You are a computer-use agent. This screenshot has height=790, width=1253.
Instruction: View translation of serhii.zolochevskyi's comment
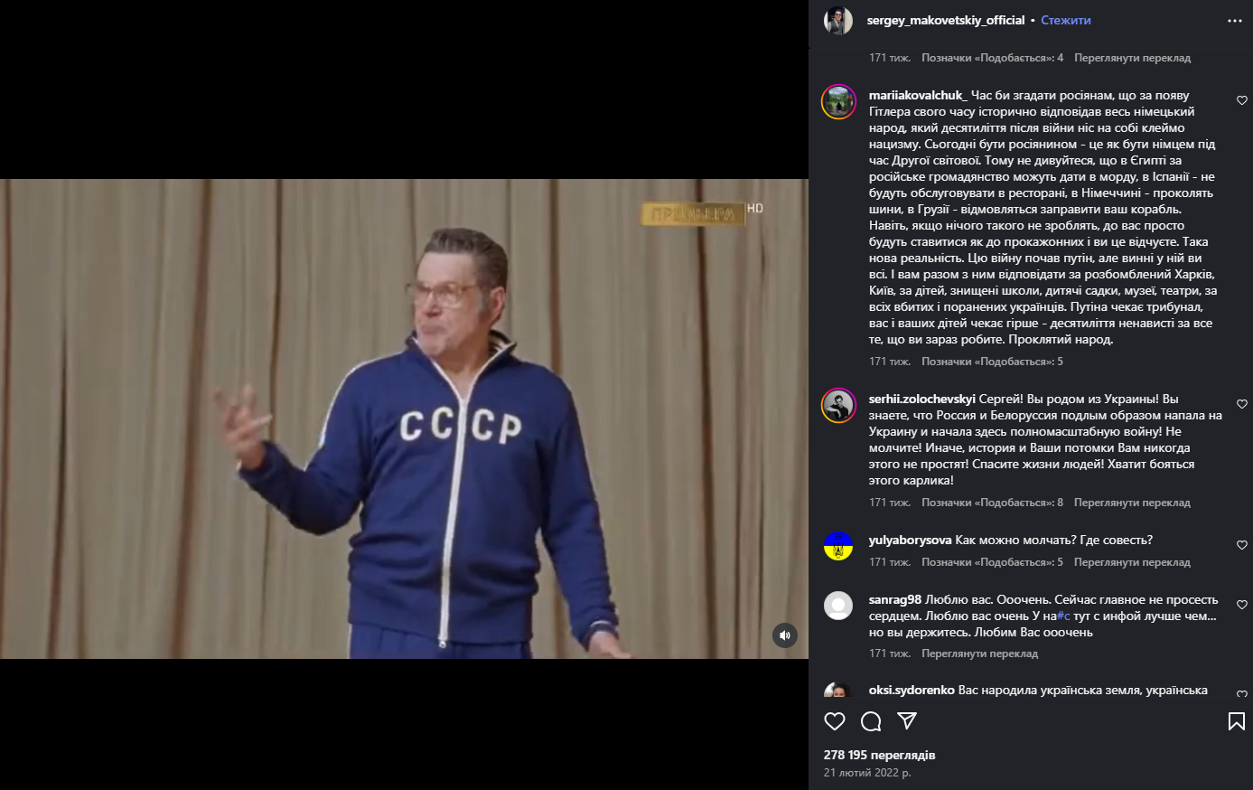pos(1132,503)
